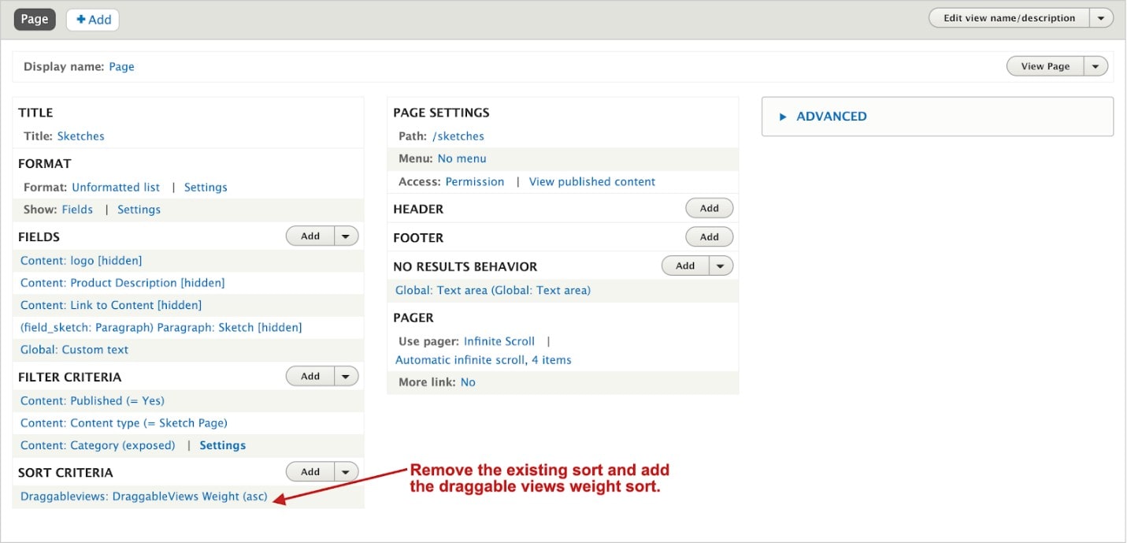Click Settings link beside Category (exposed)
The width and height of the screenshot is (1127, 543).
[x=223, y=445]
